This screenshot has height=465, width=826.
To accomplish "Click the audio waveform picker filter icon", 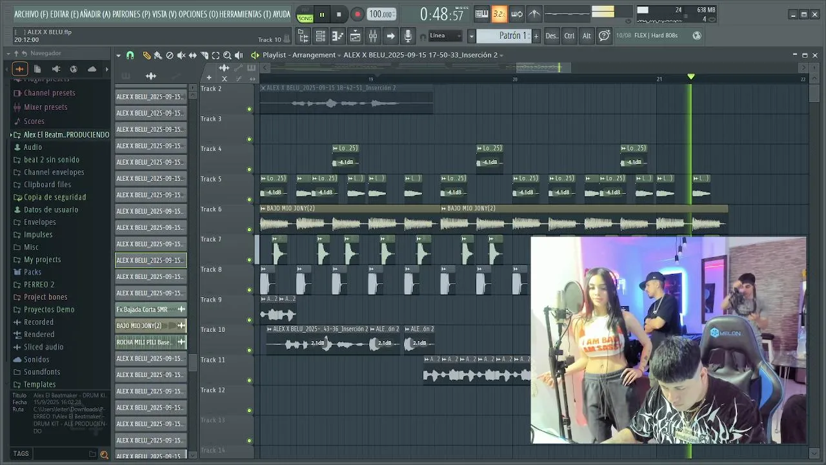I will [x=151, y=76].
